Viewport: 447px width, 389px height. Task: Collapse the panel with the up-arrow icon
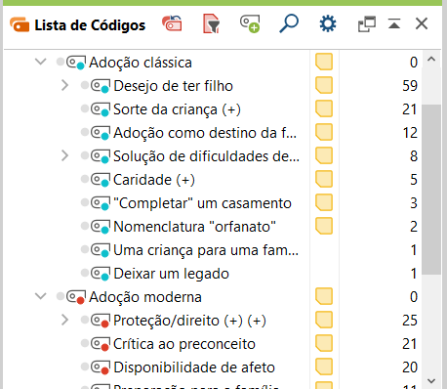pos(394,23)
